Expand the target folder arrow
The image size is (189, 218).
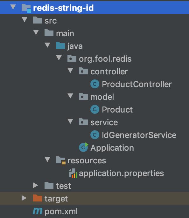coord(24,198)
